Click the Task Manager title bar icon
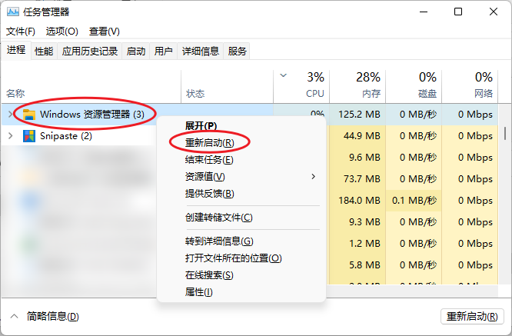The height and width of the screenshot is (336, 512). pyautogui.click(x=13, y=12)
